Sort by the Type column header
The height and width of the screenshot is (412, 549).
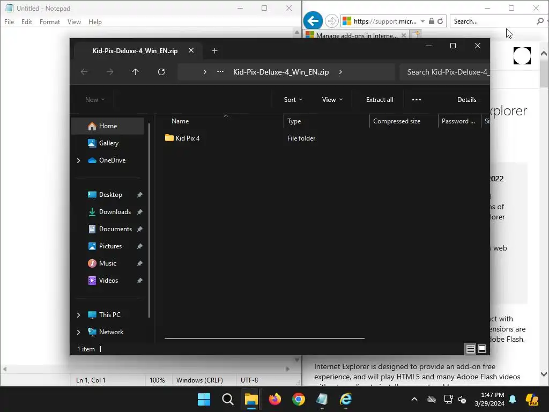[x=327, y=121]
